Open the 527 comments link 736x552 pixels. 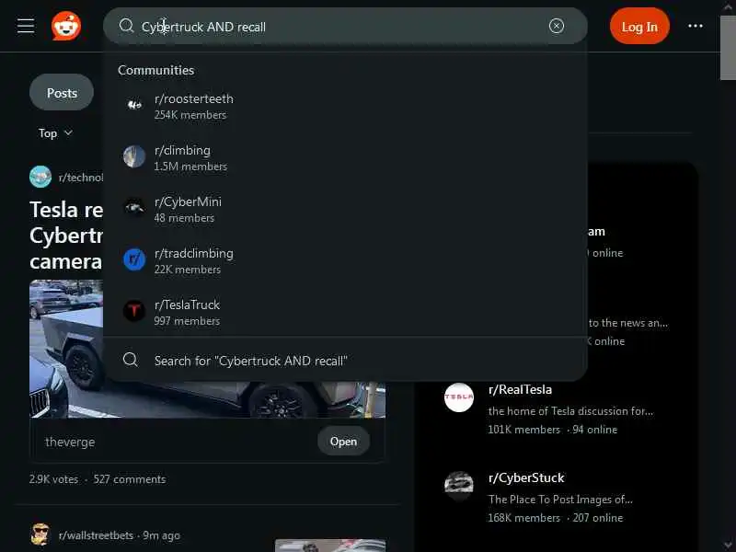pos(130,479)
